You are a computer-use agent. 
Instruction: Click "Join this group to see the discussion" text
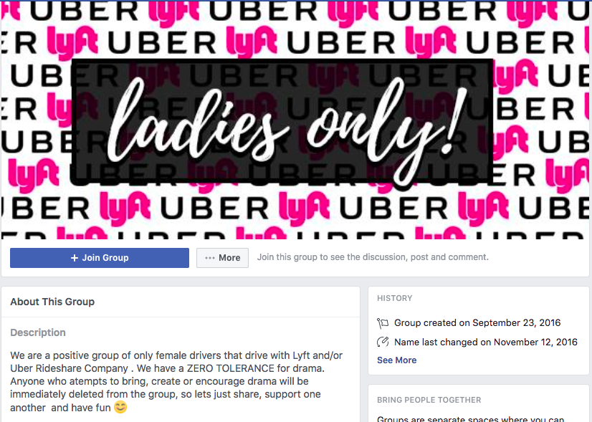333,257
